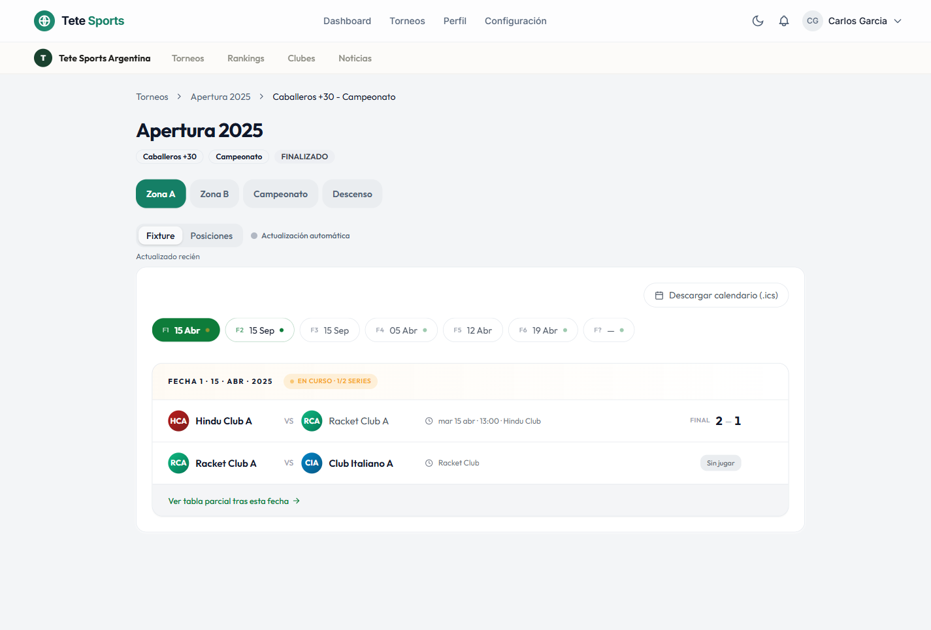Open Dashboard in the top navigation
The image size is (931, 630).
(347, 21)
